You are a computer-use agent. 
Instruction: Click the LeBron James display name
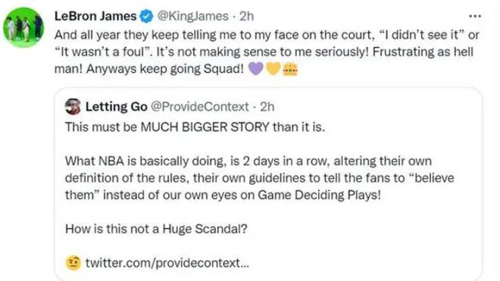tap(95, 16)
